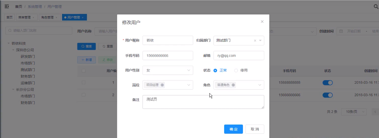Screen dimensions: 379x138
Task: Click the 确定 confirm button
Action: click(x=233, y=129)
